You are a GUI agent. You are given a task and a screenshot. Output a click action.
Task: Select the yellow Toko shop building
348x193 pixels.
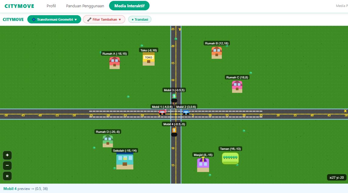click(149, 60)
